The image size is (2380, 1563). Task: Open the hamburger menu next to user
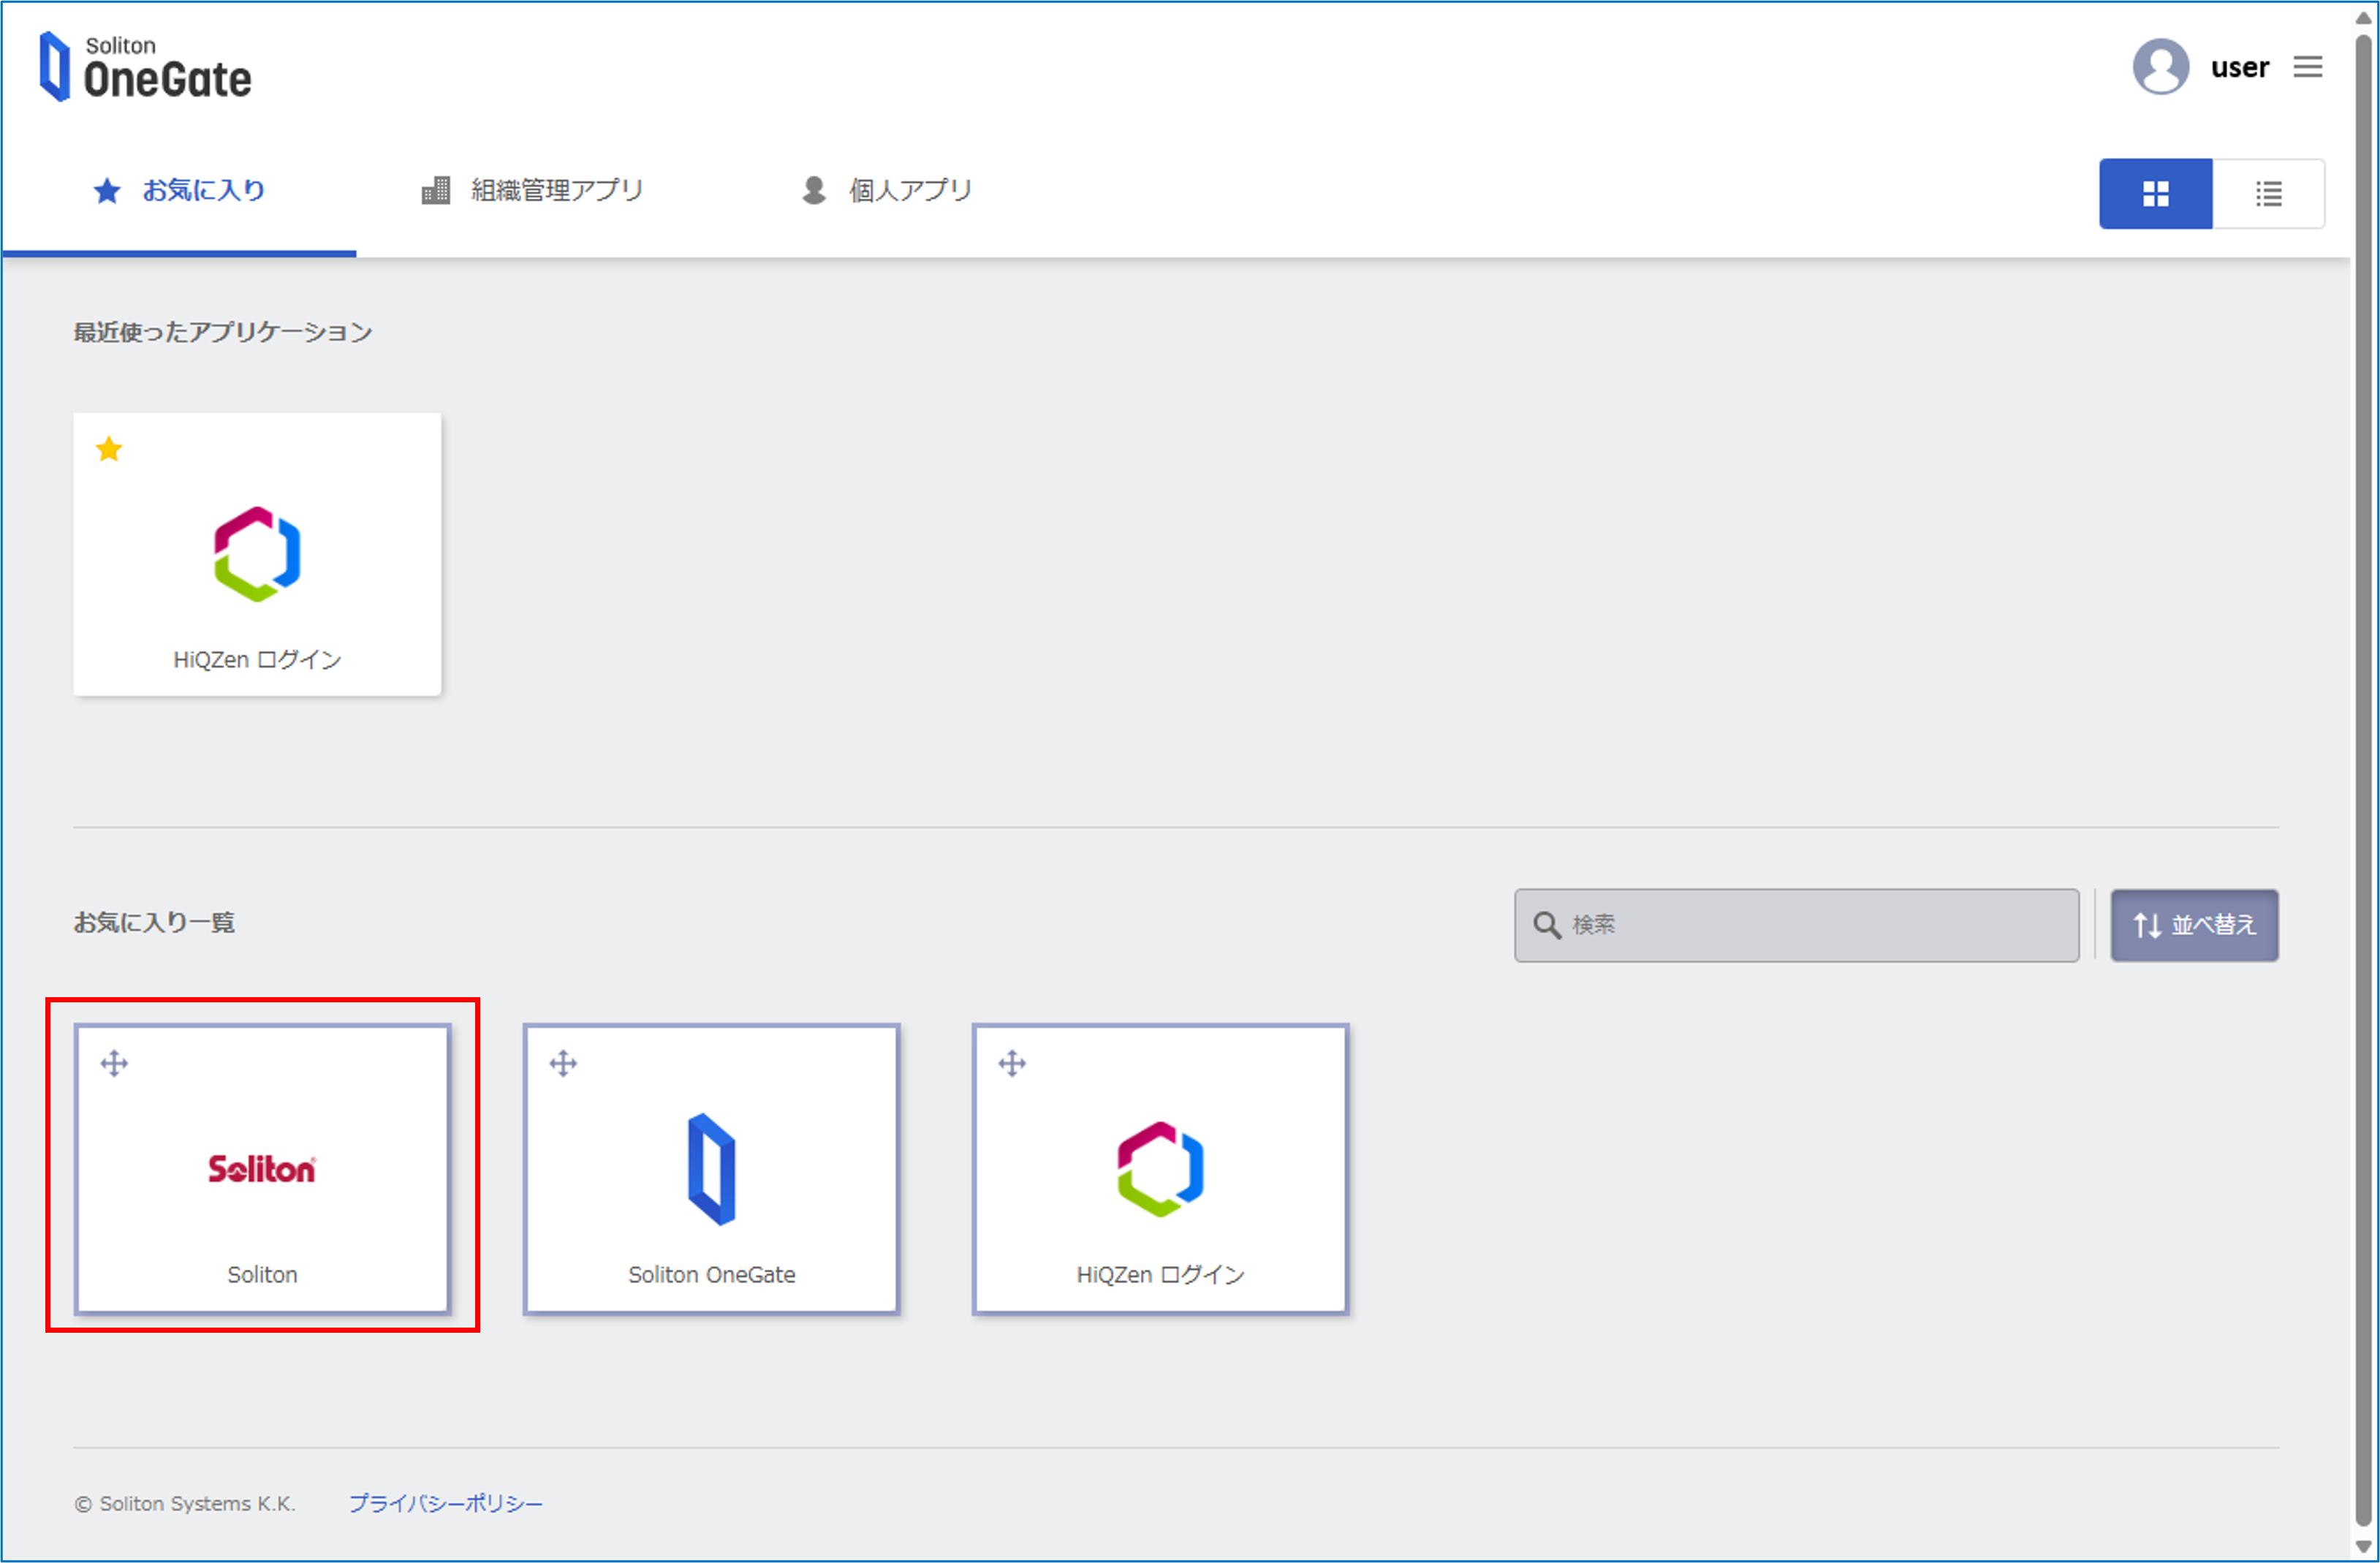[2308, 67]
